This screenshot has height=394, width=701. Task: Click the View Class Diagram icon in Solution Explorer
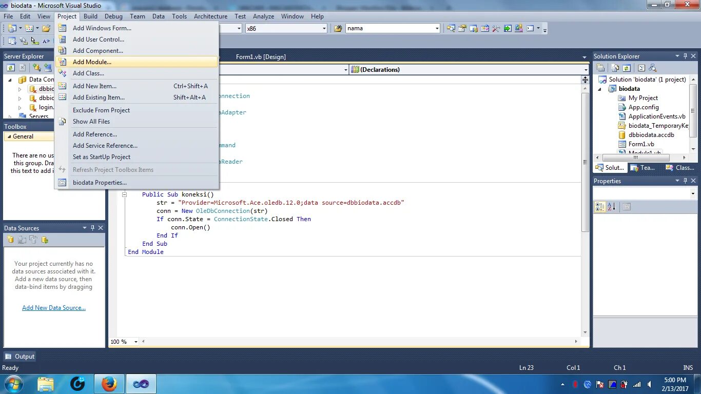point(652,68)
